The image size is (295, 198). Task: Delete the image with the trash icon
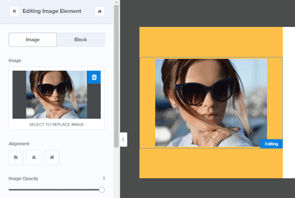coord(94,77)
